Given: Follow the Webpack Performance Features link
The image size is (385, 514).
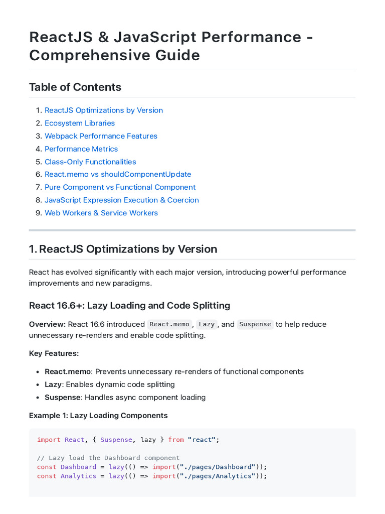Looking at the screenshot, I should [101, 136].
